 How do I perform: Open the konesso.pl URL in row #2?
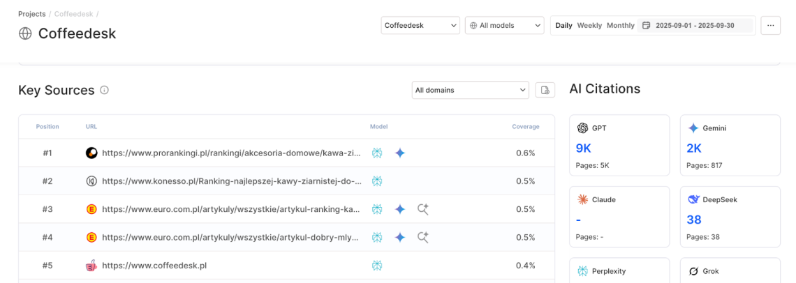coord(232,181)
